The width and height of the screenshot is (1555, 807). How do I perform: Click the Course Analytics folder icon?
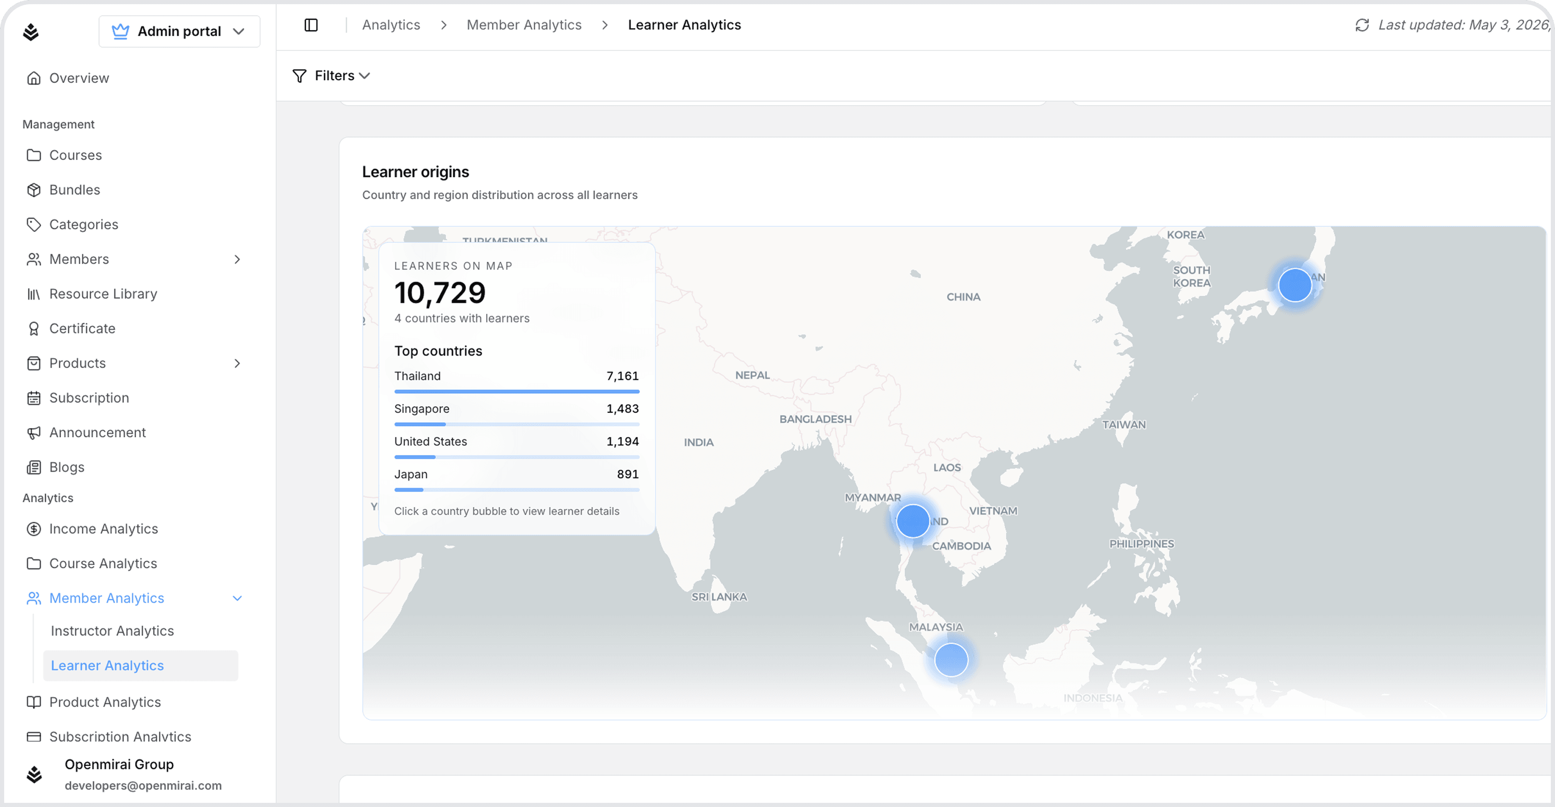[x=34, y=564]
